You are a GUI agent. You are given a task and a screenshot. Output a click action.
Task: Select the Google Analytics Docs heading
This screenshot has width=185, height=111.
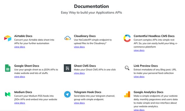(148, 92)
